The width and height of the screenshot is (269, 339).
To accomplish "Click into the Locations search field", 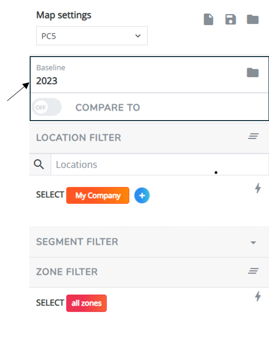I will 160,164.
